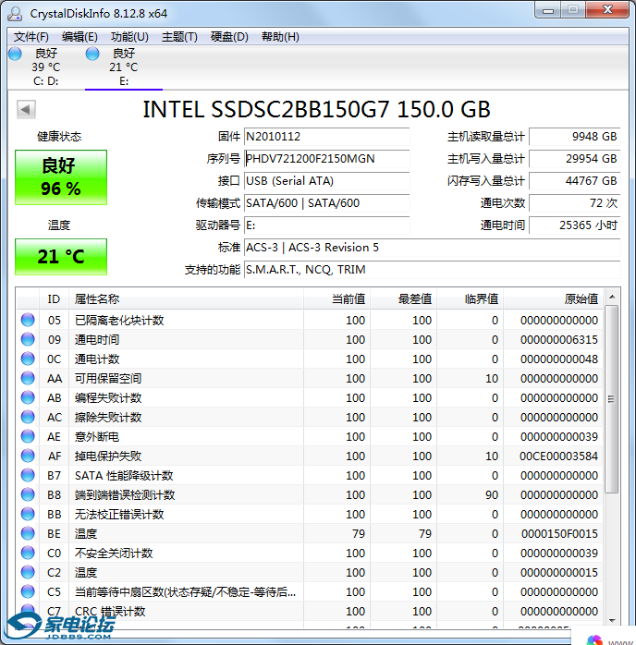Close the CrystalDiskInfo window

click(607, 10)
